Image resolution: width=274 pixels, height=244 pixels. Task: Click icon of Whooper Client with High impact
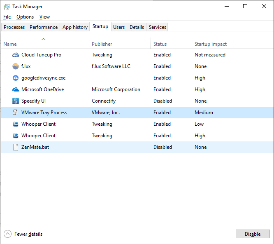tap(16, 136)
